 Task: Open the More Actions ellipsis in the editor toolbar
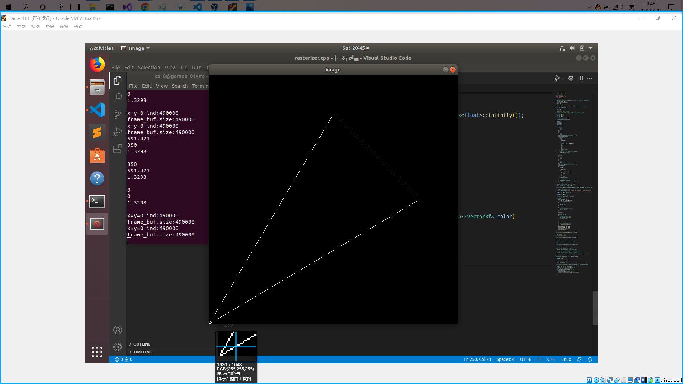[x=590, y=78]
